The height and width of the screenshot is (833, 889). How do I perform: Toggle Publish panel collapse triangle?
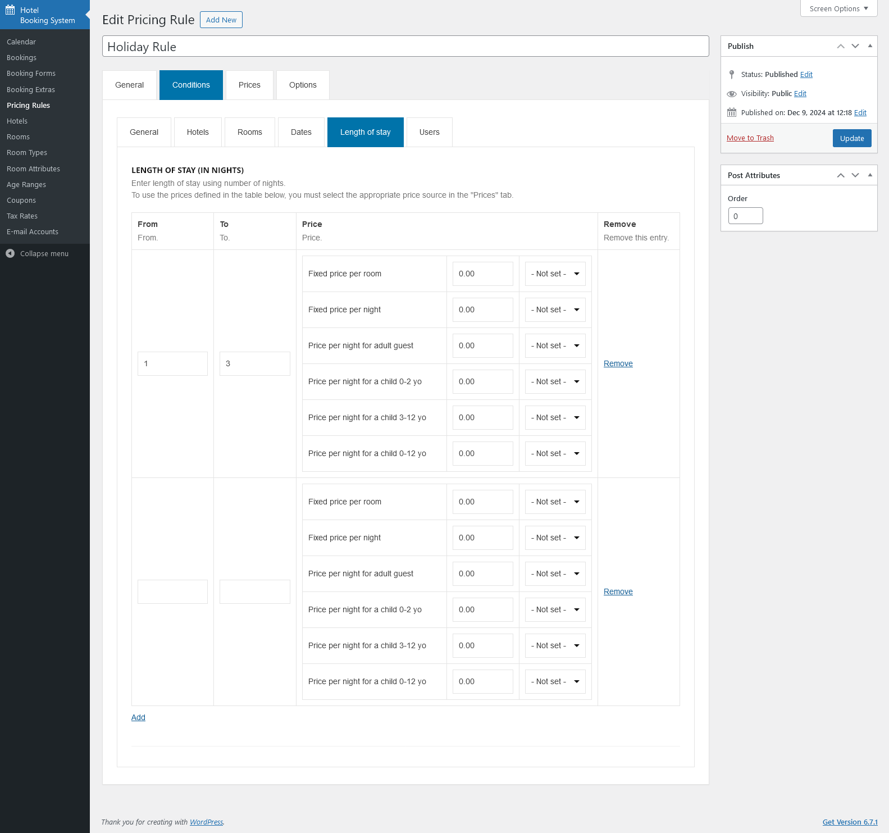[870, 46]
